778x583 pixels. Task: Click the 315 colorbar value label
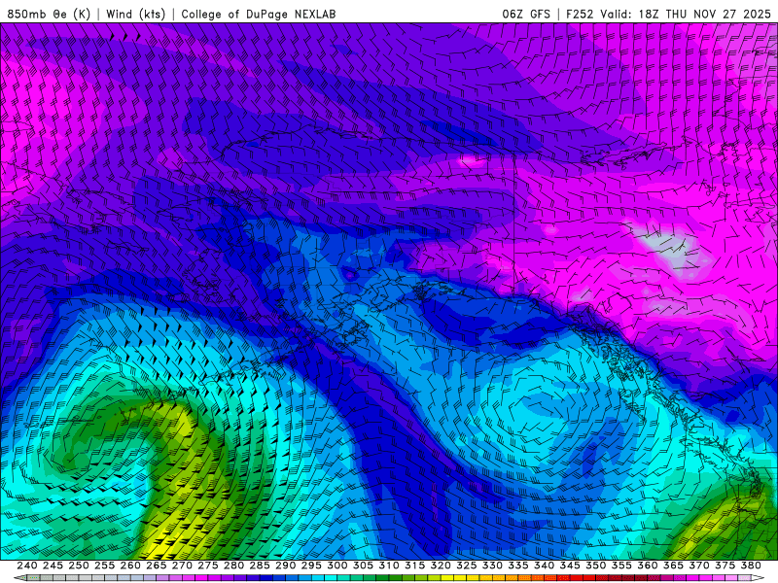[415, 566]
